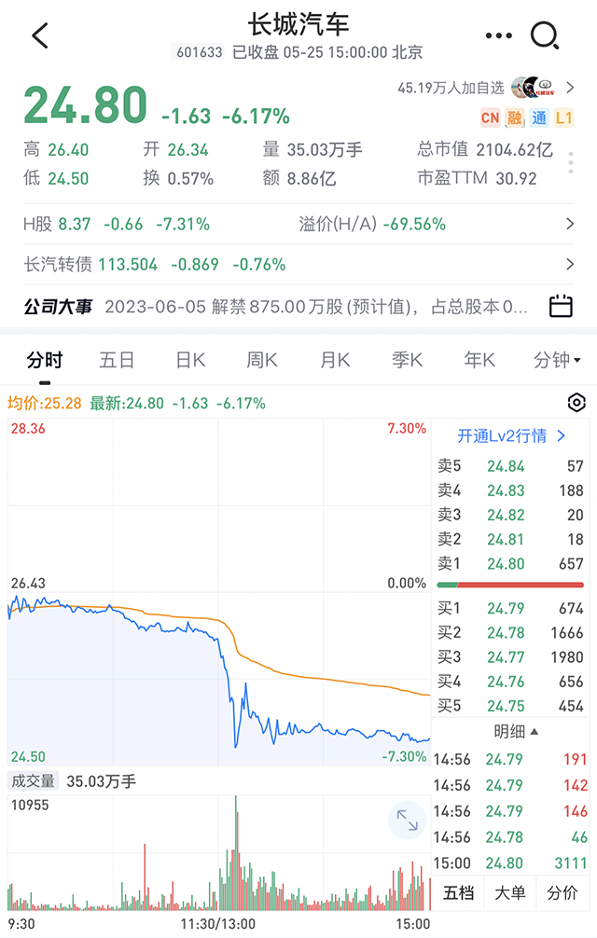This screenshot has height=938, width=597.
Task: Tap the CN market tag
Action: [489, 117]
